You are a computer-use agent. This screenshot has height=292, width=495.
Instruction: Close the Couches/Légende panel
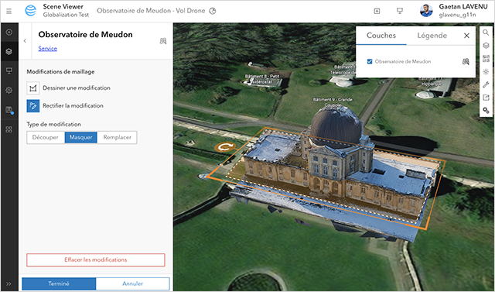(x=466, y=36)
